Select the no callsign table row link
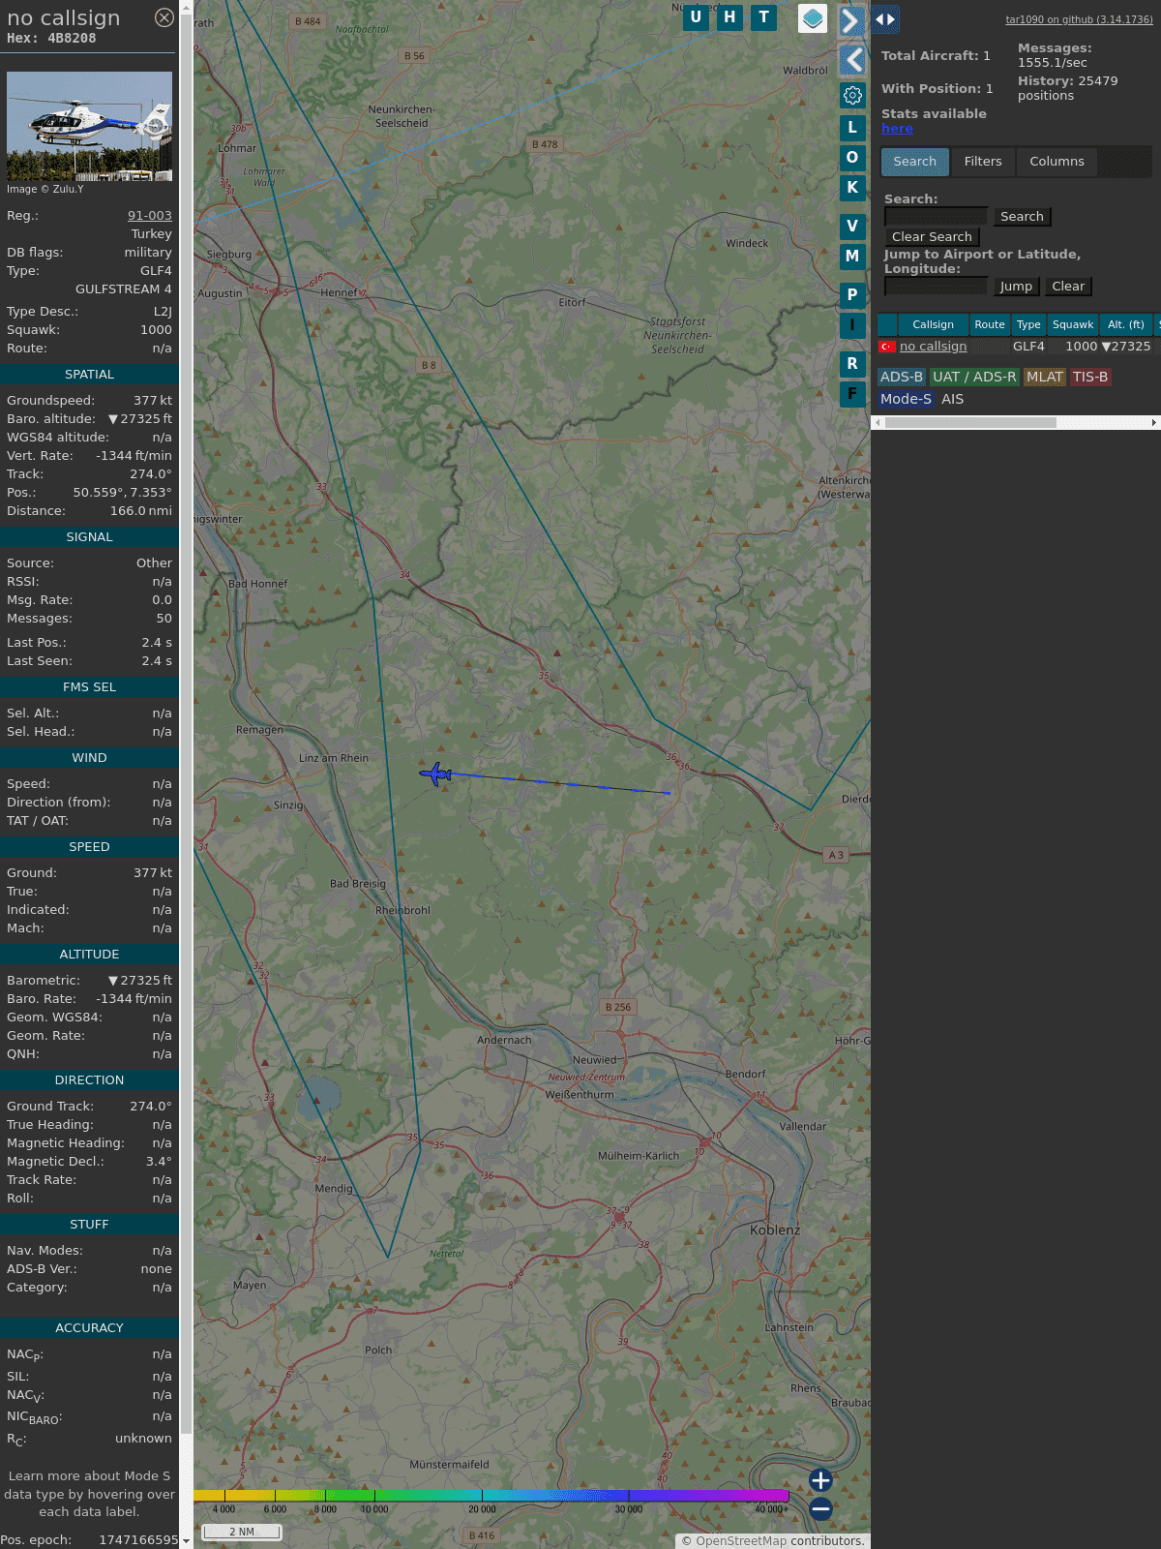1161x1549 pixels. click(x=933, y=347)
